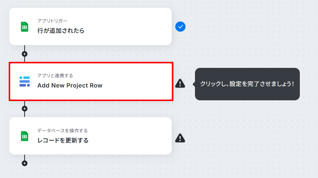Insert step after Add New Project Row
Viewport: 318px width, 178px height.
(x=25, y=109)
